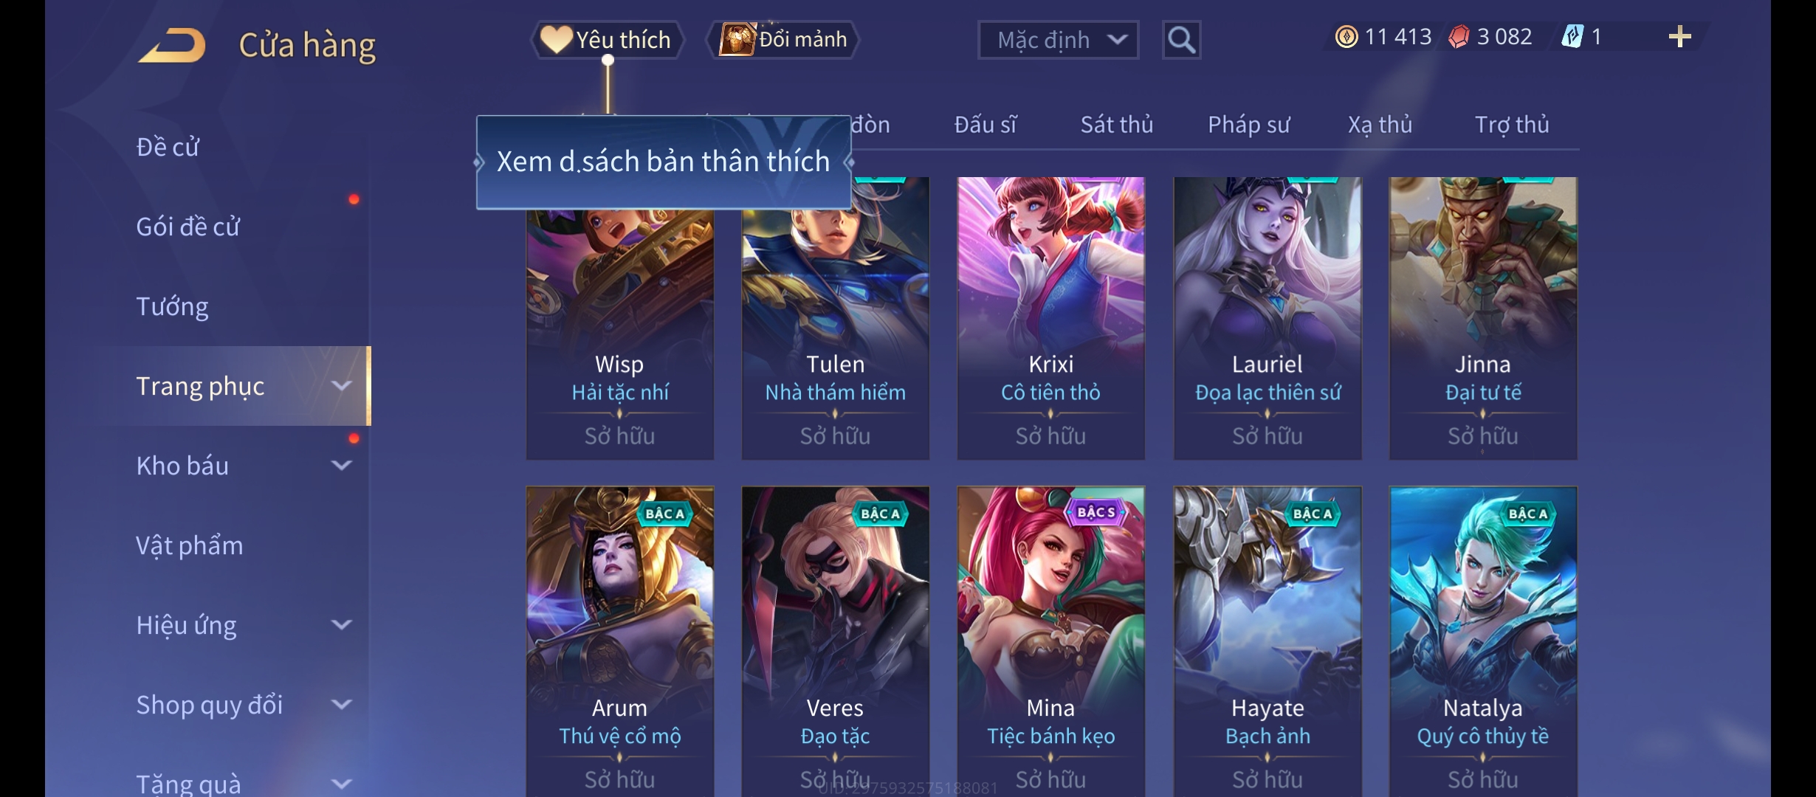Expand Shop quy đổi chevron
Viewport: 1816px width, 797px height.
coord(342,705)
